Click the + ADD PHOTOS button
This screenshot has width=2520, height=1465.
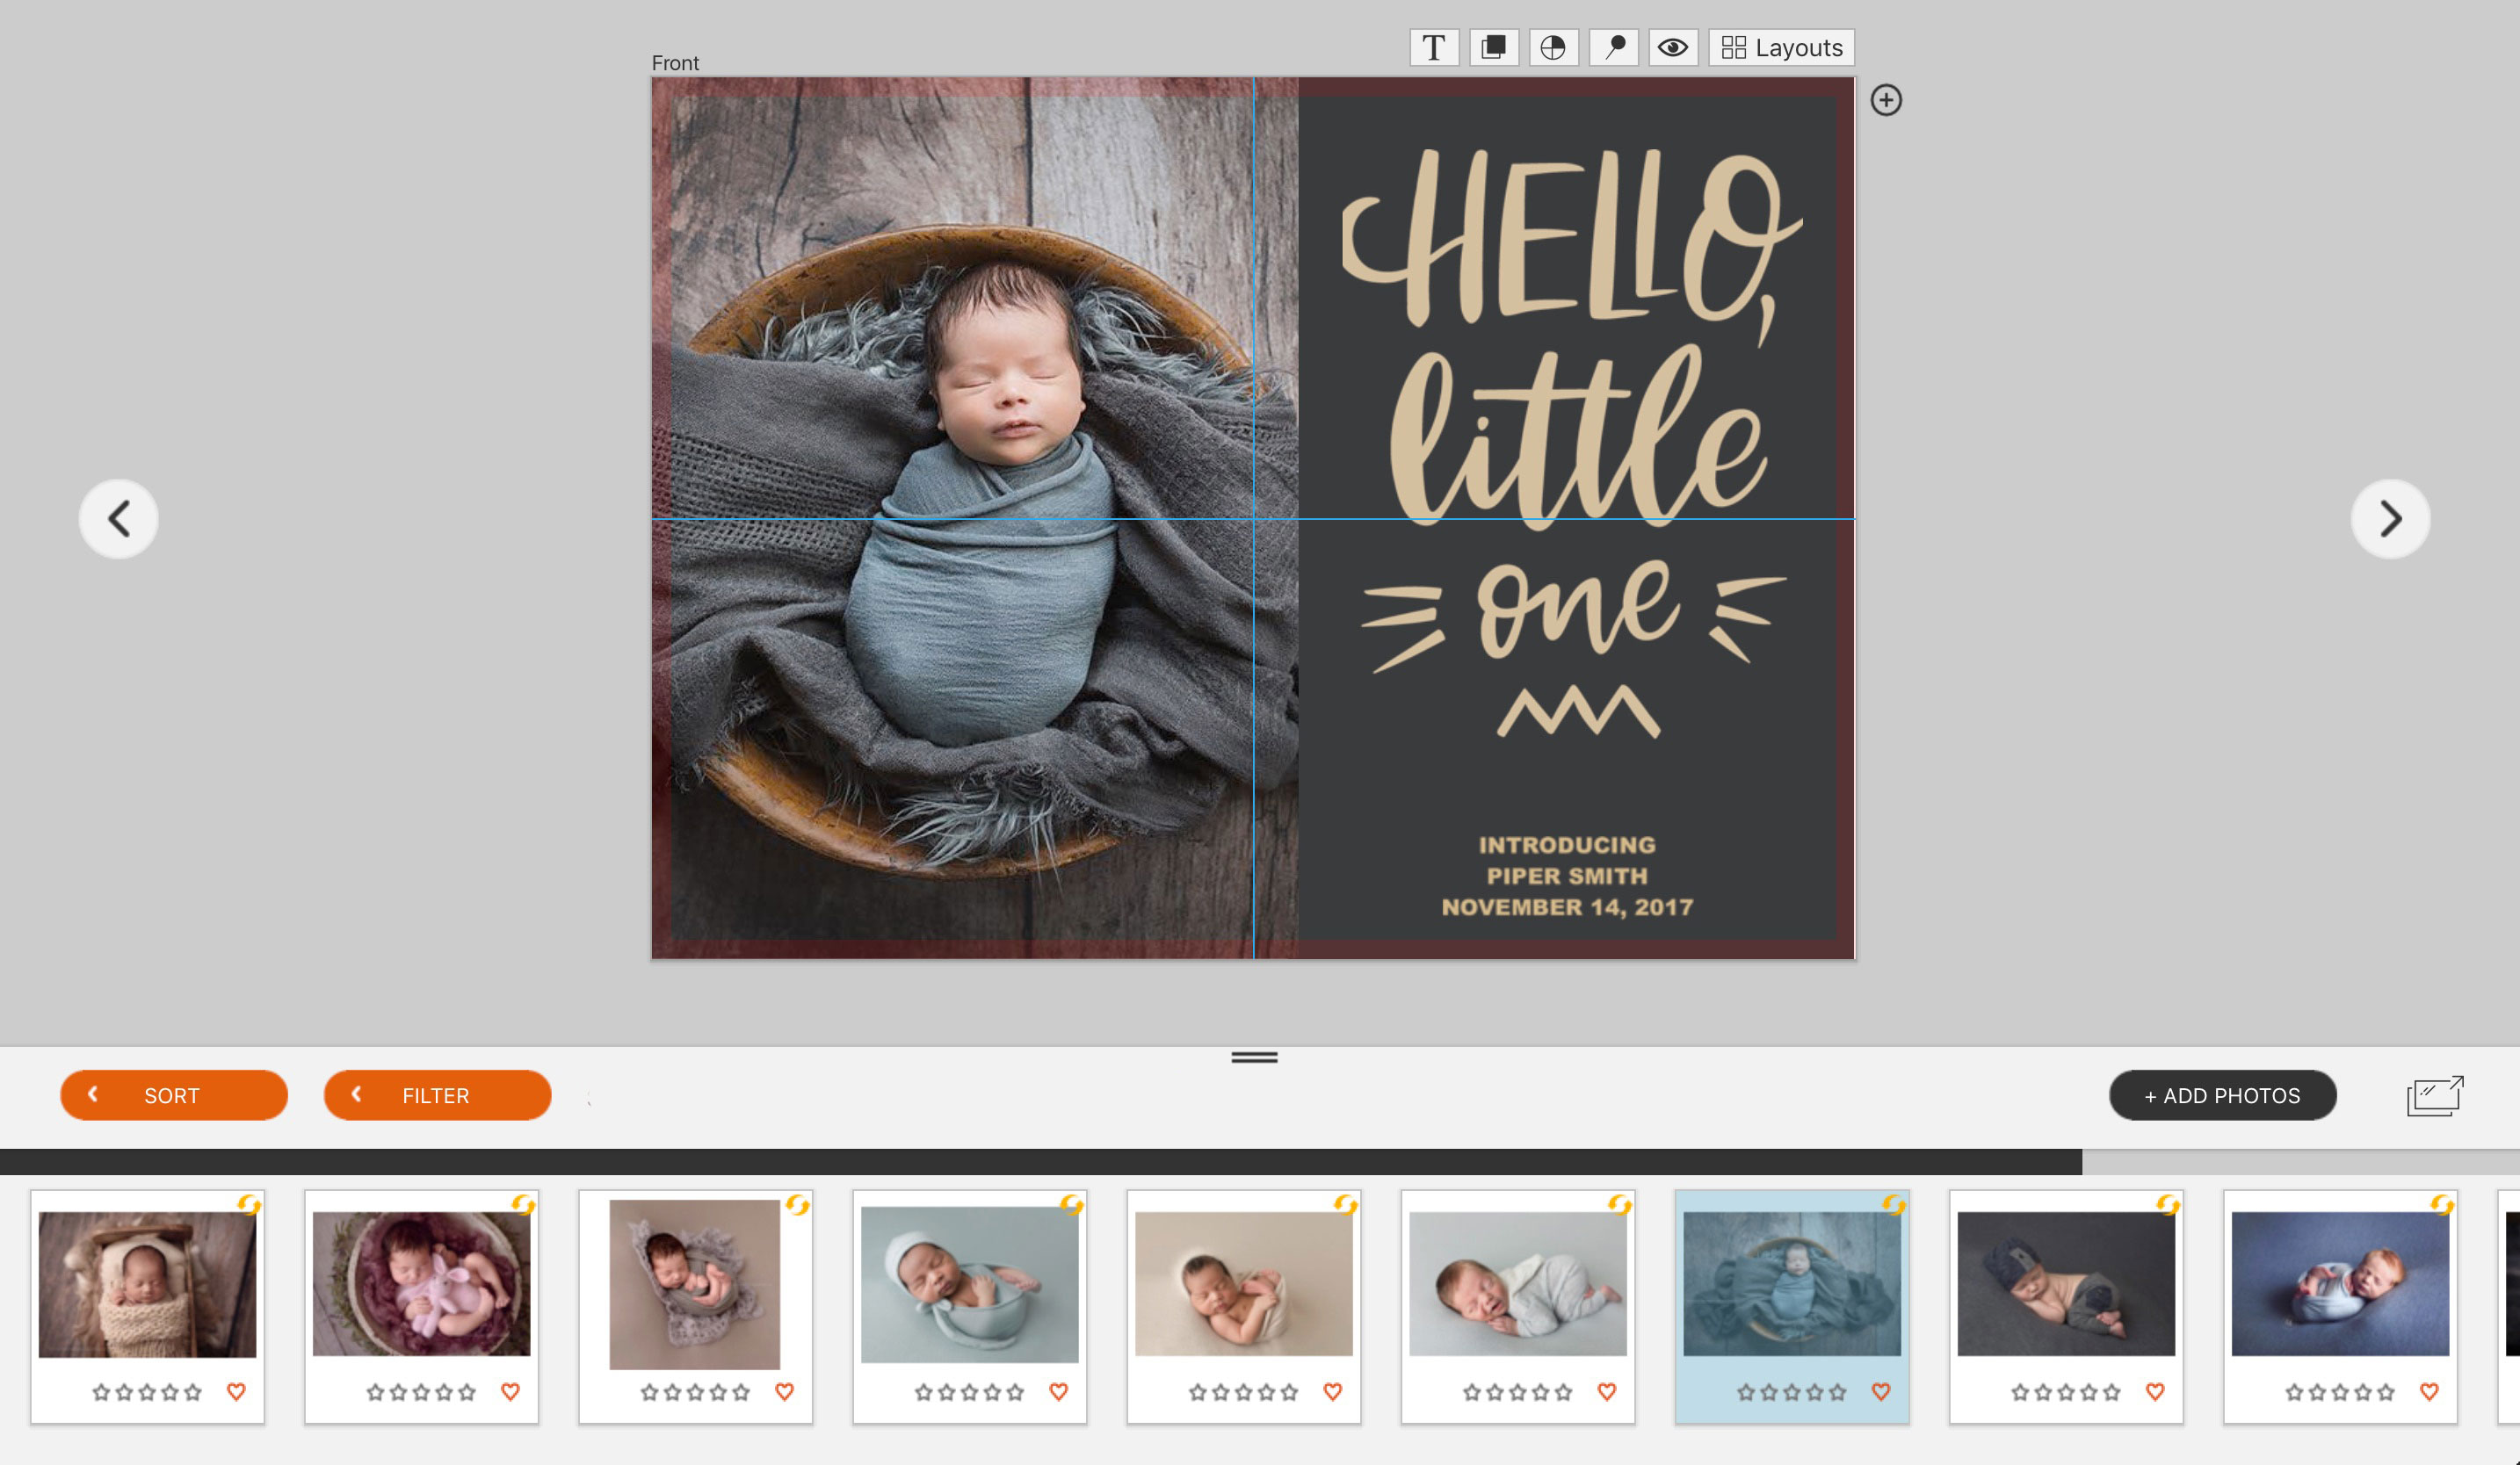click(2222, 1095)
